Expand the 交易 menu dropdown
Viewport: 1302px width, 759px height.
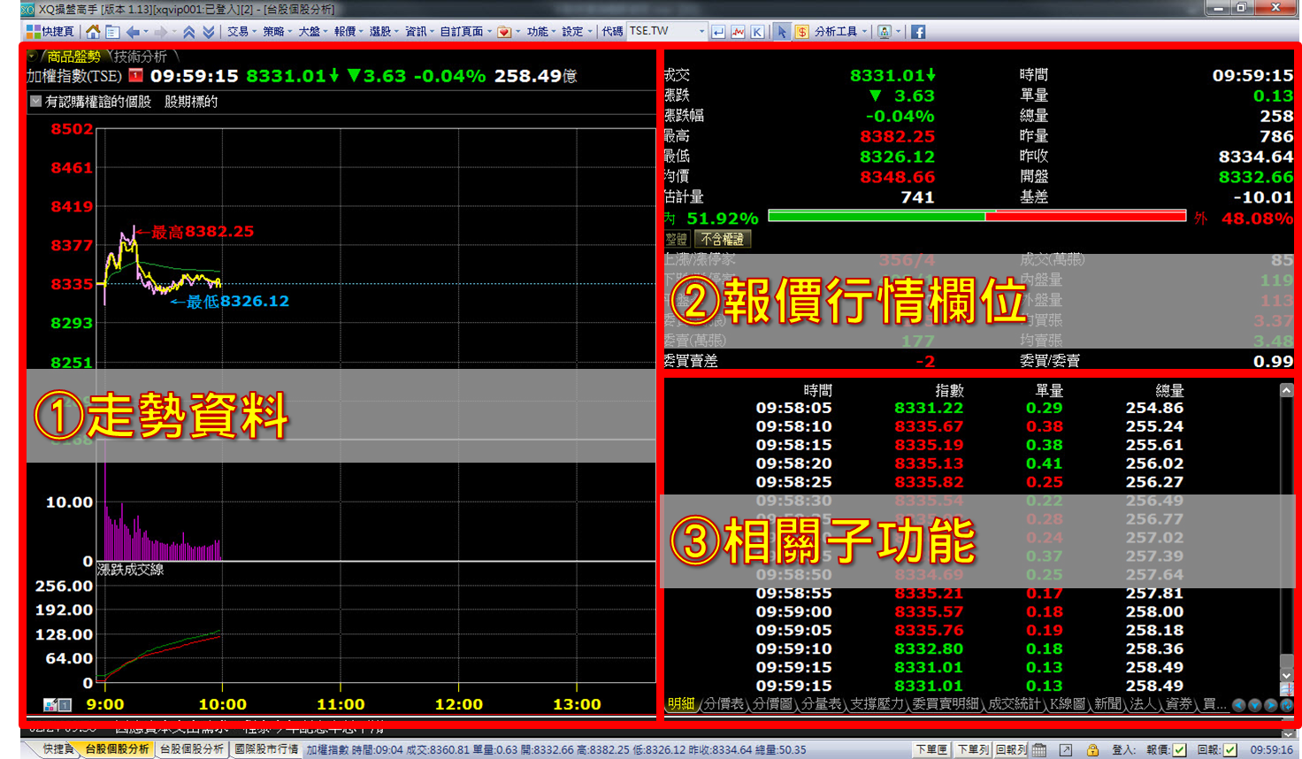(242, 32)
